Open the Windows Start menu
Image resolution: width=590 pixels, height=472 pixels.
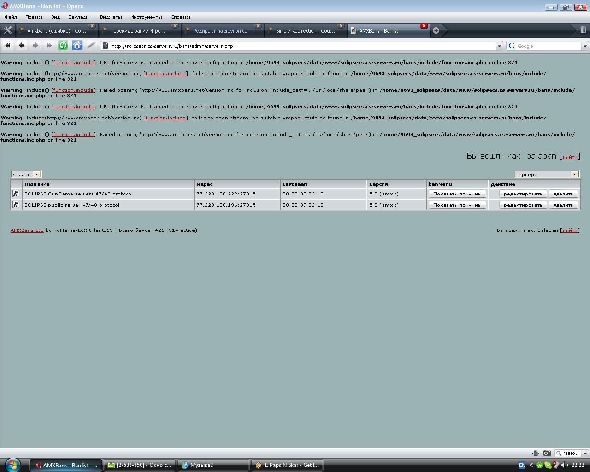12,465
